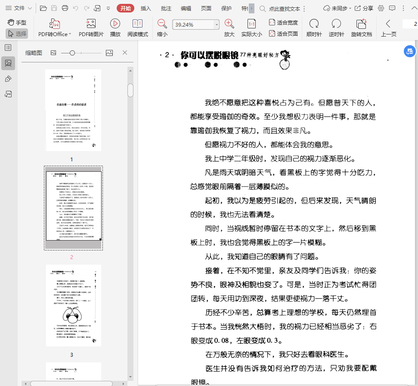Enable 阅读模式 reading mode
418x386 pixels.
(x=138, y=28)
